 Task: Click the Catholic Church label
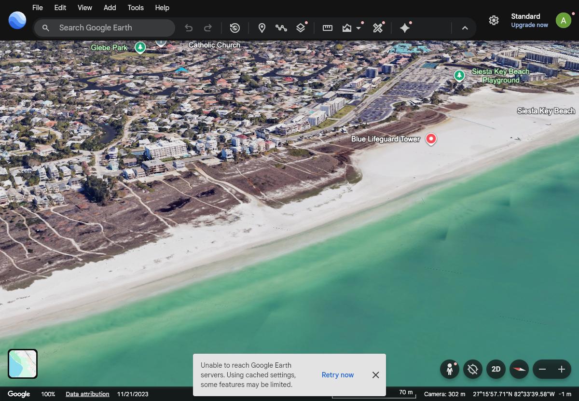click(214, 45)
